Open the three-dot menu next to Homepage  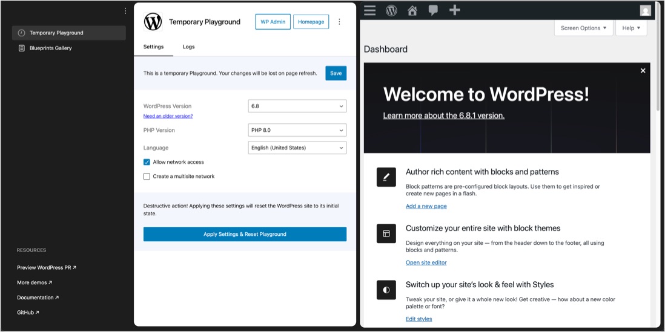[x=339, y=22]
